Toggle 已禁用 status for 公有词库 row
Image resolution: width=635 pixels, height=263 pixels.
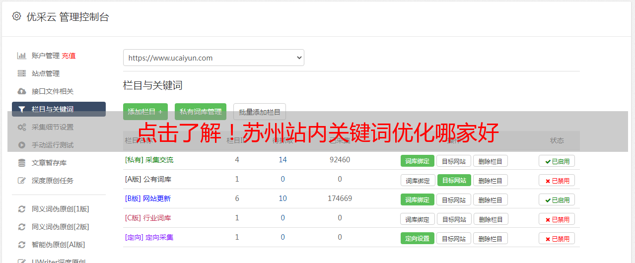557,180
